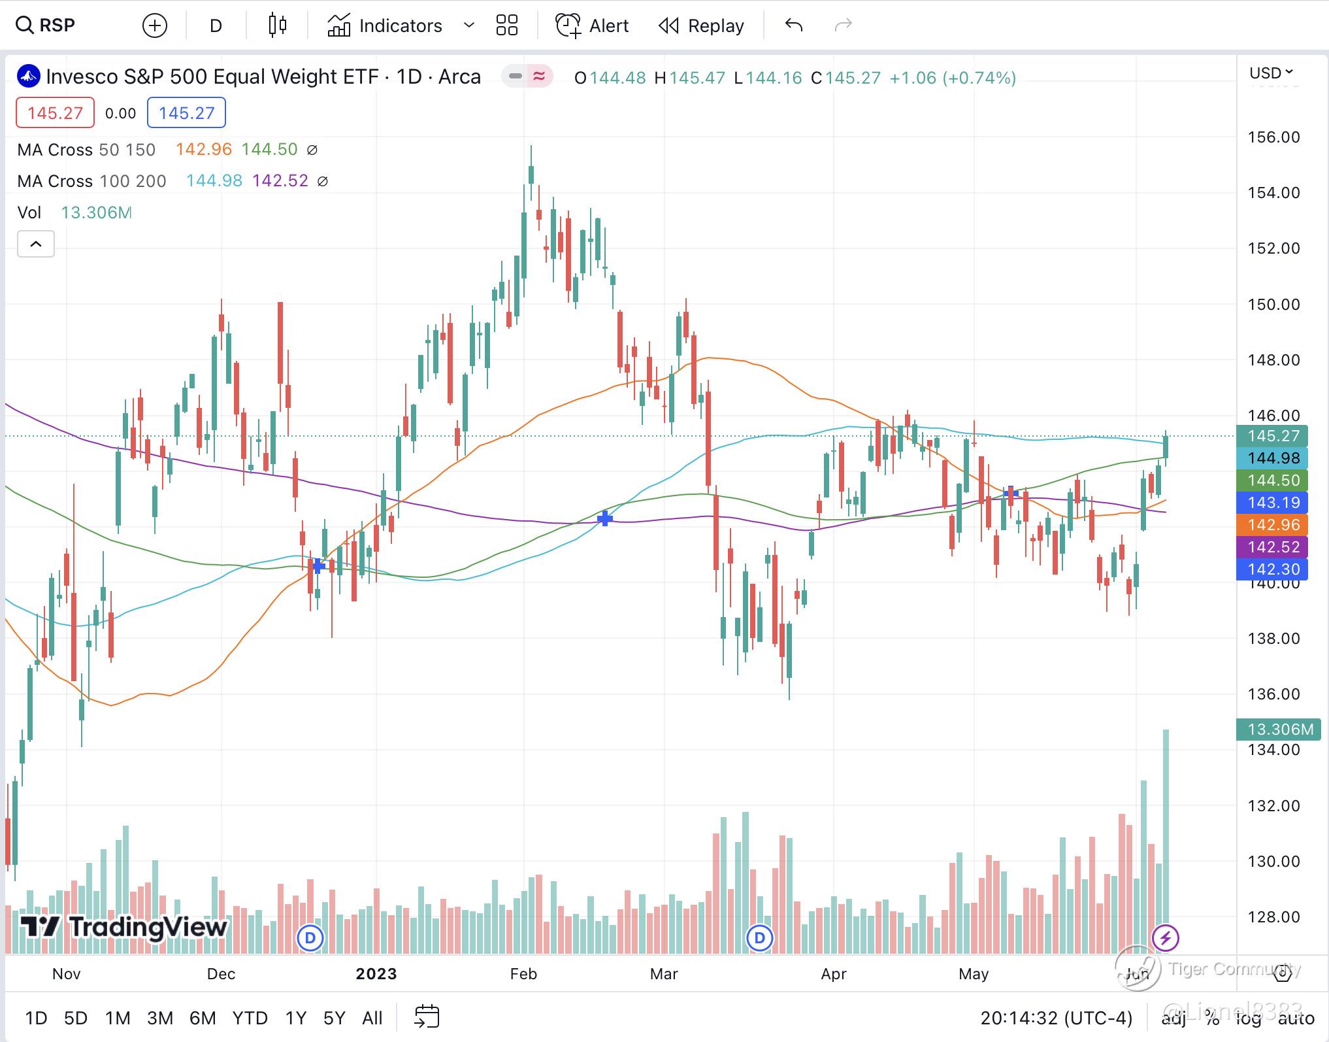The image size is (1329, 1042).
Task: Collapse the indicator legend
Action: point(36,244)
